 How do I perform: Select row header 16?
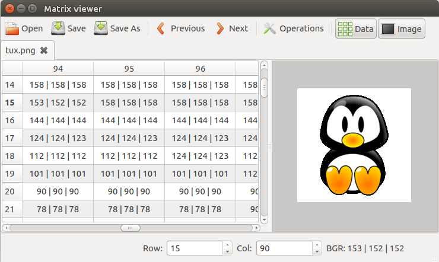(12, 120)
